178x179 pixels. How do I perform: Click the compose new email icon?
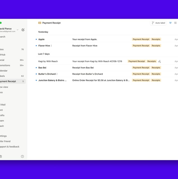(23, 30)
